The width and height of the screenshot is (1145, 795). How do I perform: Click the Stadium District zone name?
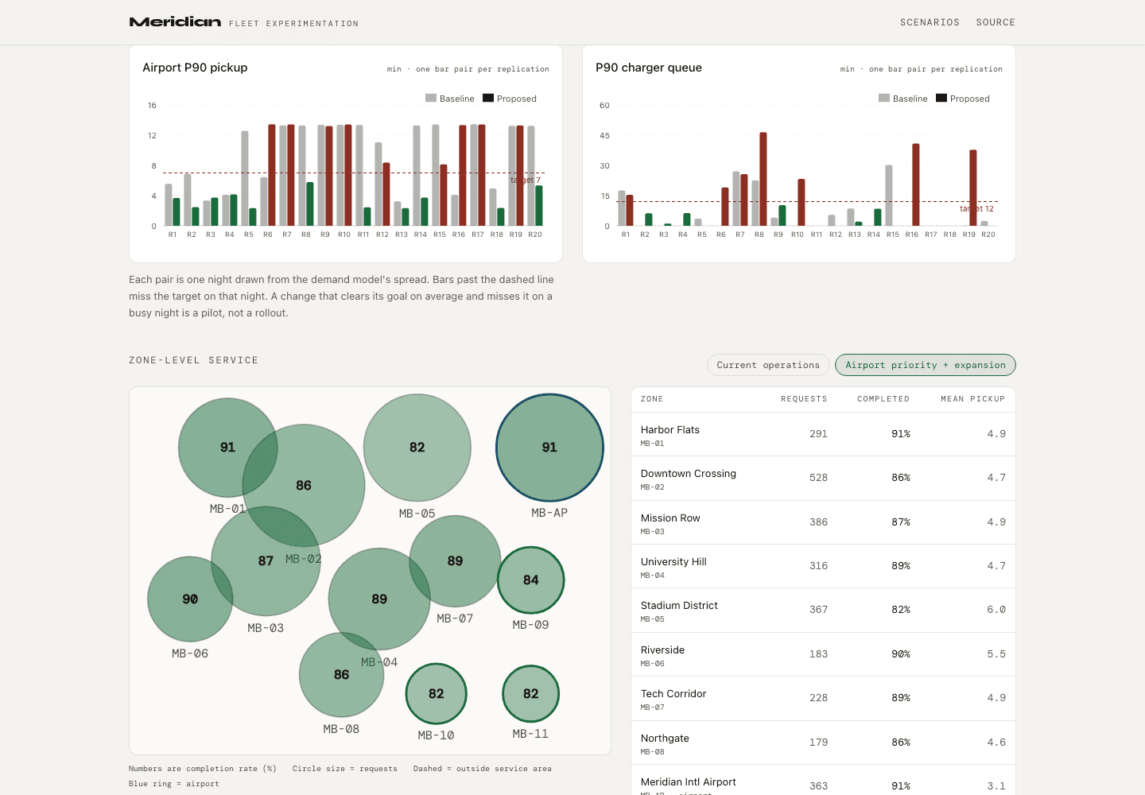click(679, 606)
